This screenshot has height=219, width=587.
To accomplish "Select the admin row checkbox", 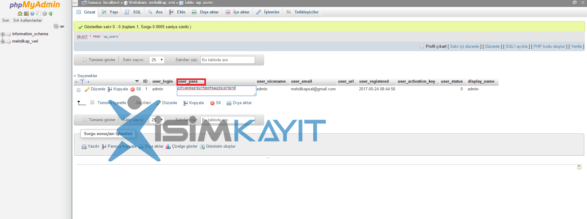I will click(x=79, y=90).
